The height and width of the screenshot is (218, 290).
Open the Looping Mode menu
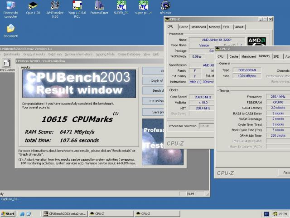[105, 54]
